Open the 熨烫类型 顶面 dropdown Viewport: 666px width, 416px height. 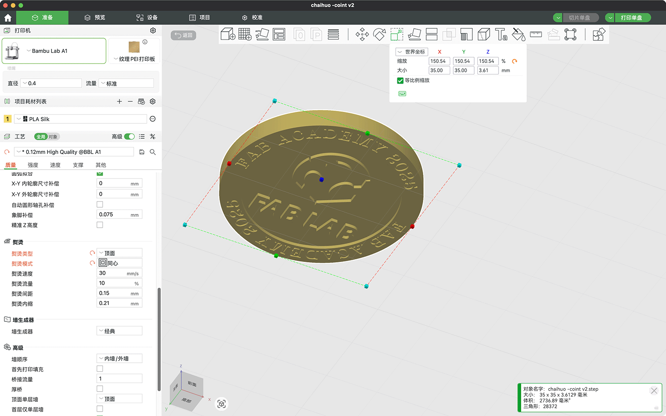click(119, 253)
